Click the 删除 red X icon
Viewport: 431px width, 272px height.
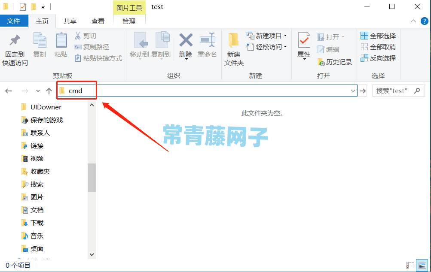[x=186, y=40]
